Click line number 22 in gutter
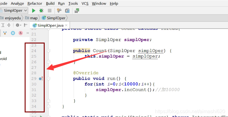 34,40
